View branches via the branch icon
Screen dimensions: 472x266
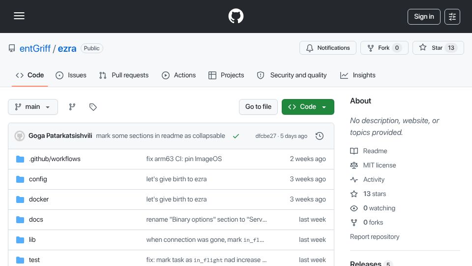(72, 107)
